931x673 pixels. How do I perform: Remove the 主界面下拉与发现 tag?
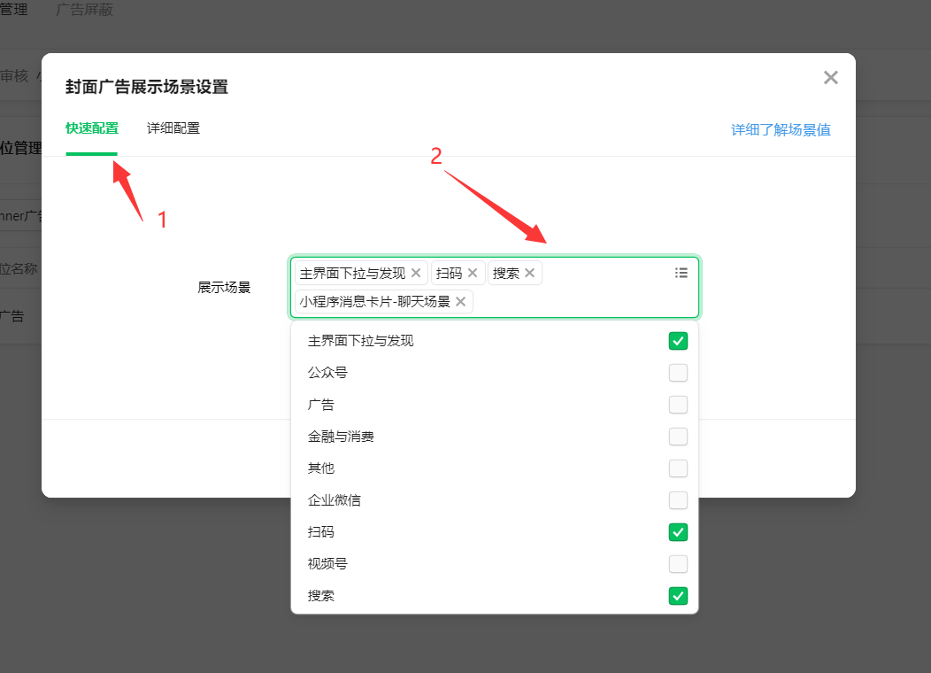click(416, 273)
